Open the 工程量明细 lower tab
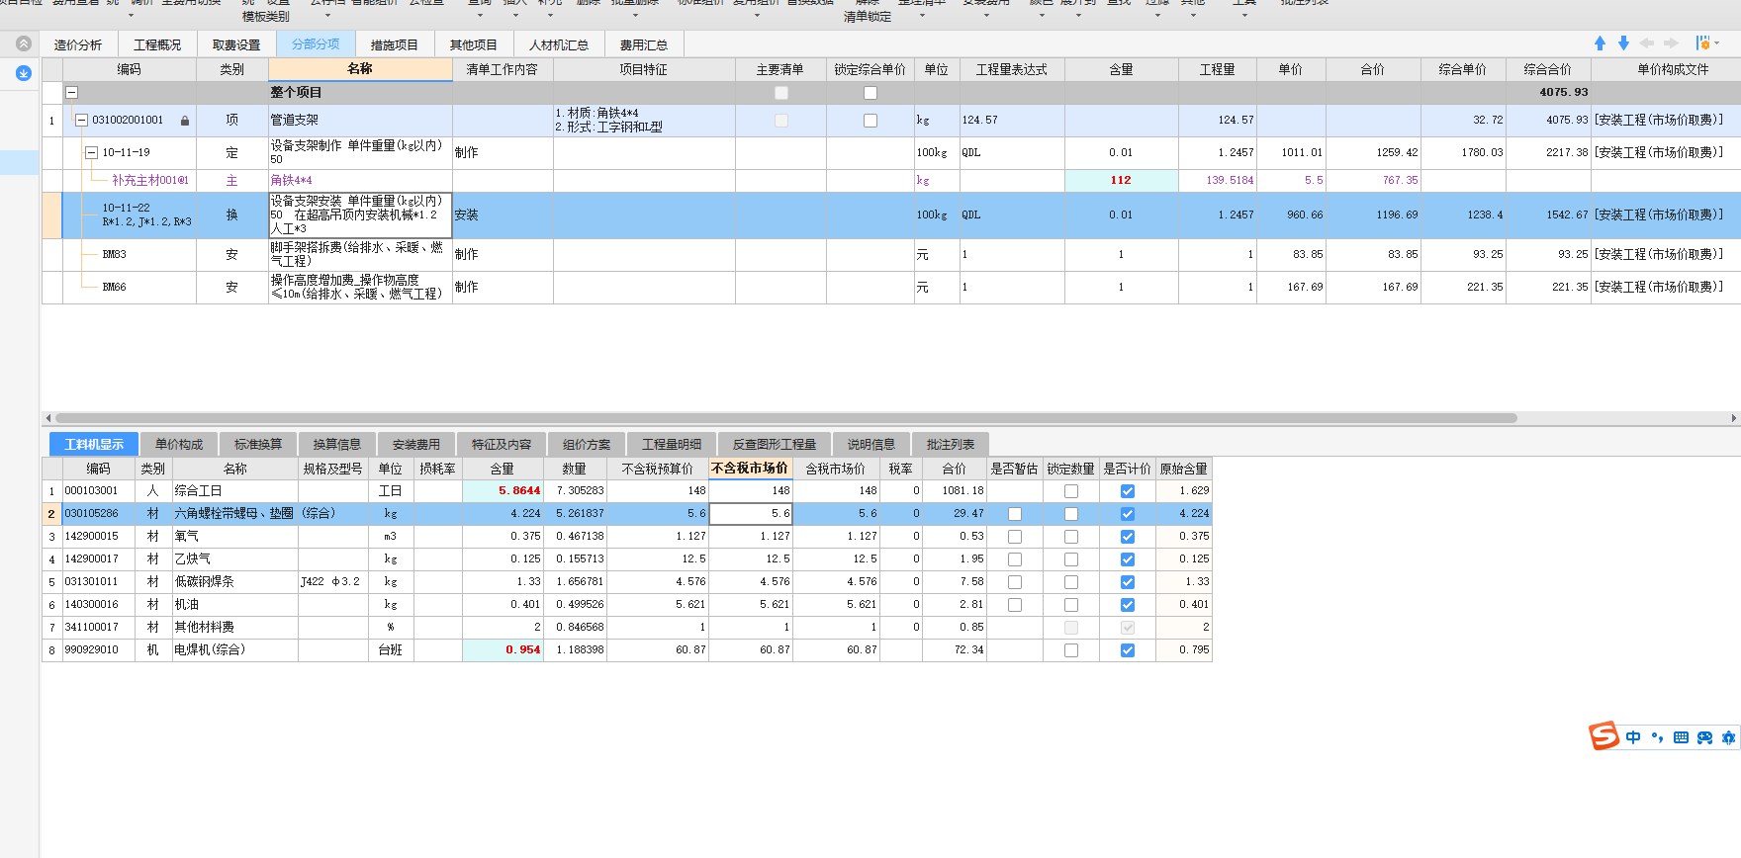The width and height of the screenshot is (1741, 858). click(x=672, y=445)
